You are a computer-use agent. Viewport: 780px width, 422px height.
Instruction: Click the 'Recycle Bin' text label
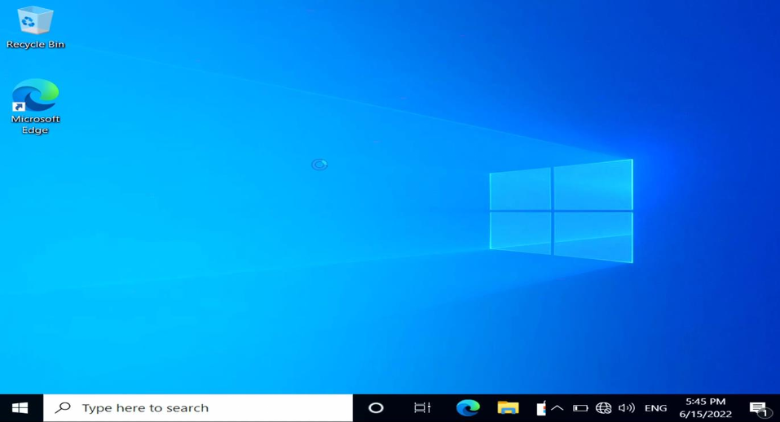tap(35, 44)
